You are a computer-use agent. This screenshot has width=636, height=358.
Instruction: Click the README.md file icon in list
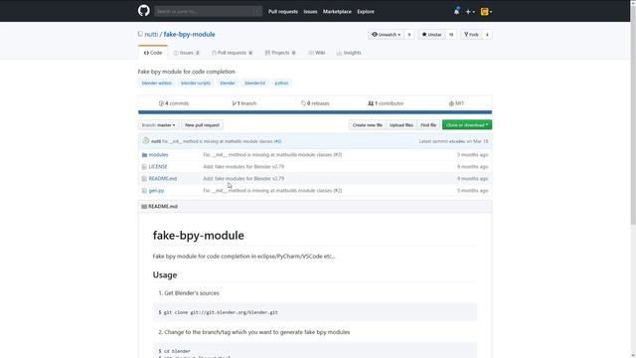144,179
